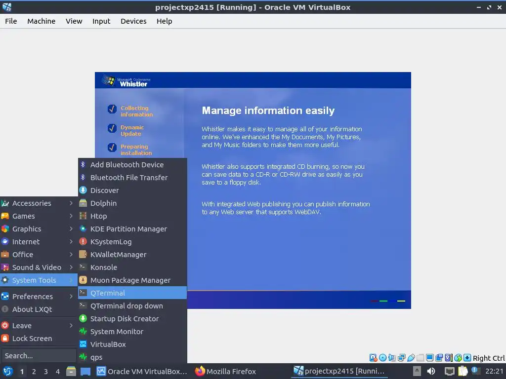Click the mouse integration indicator in status bar
The height and width of the screenshot is (379, 506).
(458, 358)
